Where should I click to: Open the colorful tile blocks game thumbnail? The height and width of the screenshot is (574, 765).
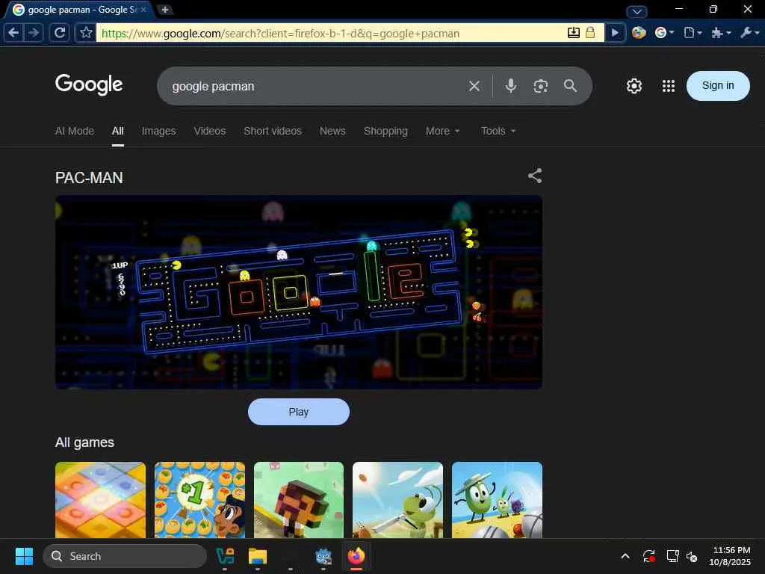click(101, 500)
